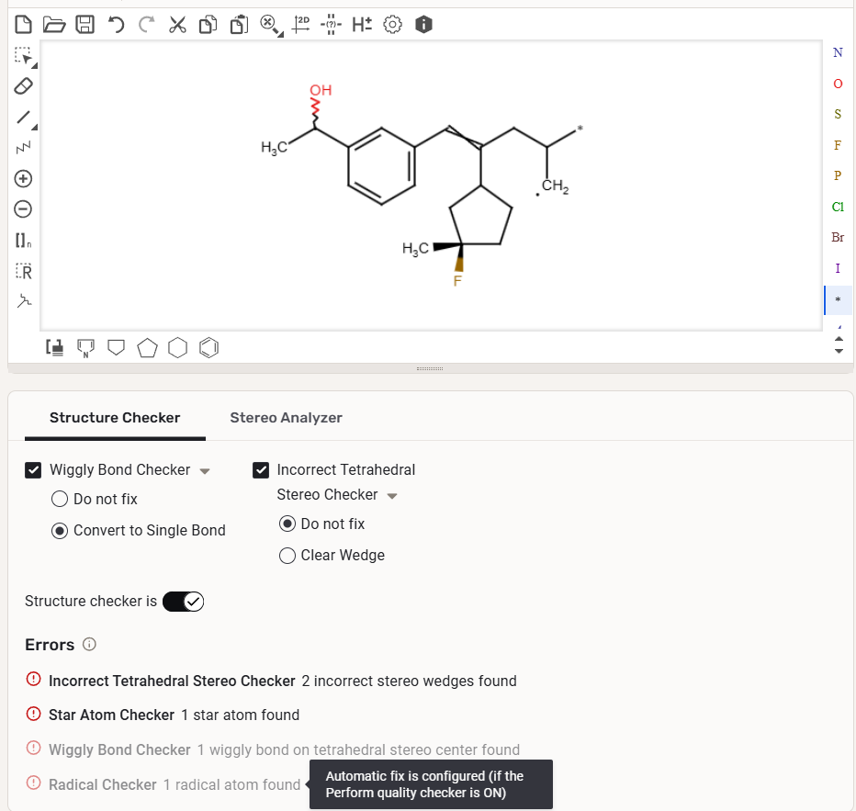Select Clear Wedge radio option
856x811 pixels.
[x=287, y=556]
